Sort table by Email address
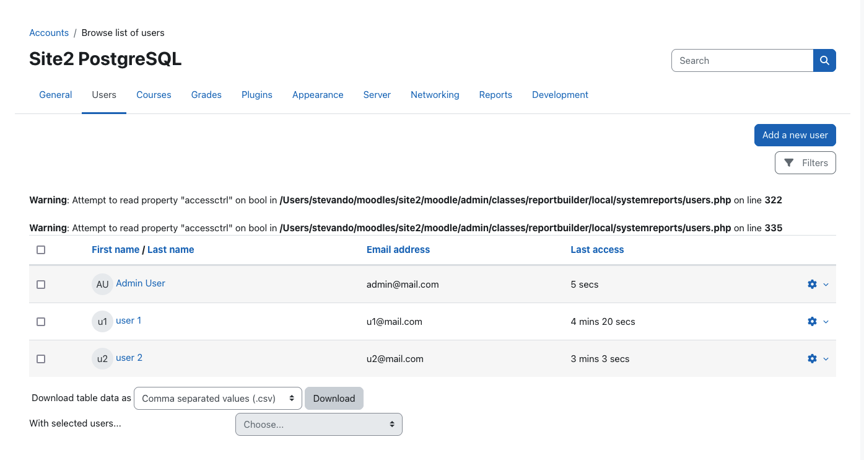The height and width of the screenshot is (460, 864). pyautogui.click(x=398, y=250)
